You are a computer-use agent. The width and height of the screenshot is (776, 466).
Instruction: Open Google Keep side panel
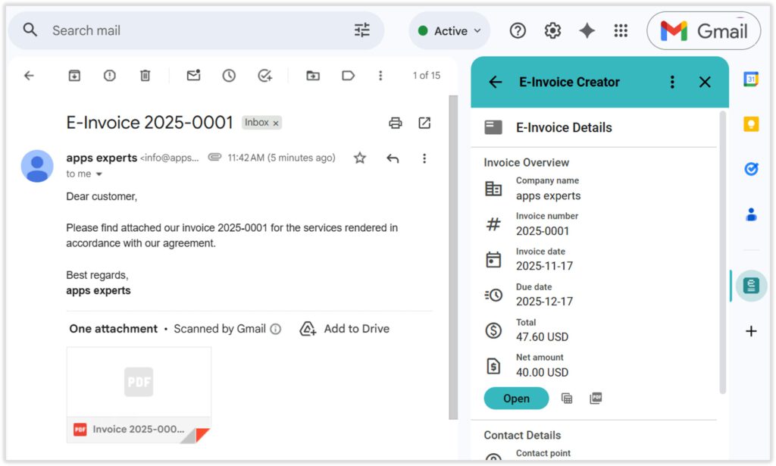pos(751,124)
